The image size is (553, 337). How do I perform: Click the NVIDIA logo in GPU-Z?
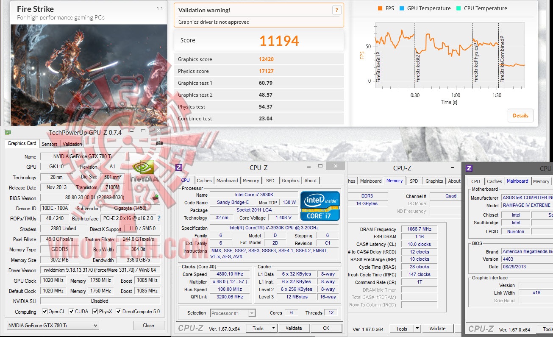[x=144, y=171]
